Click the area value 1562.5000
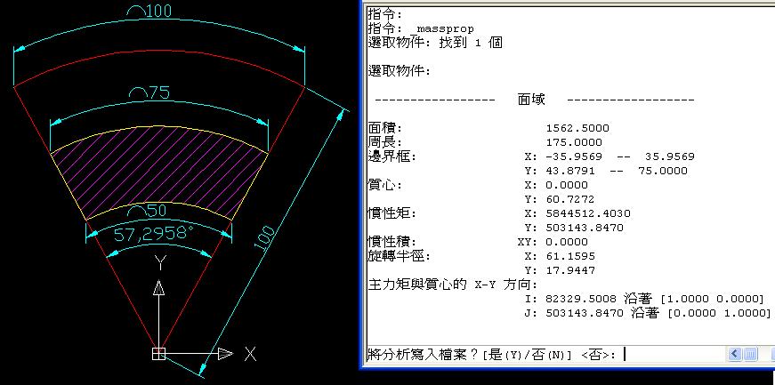775x385 pixels. pos(577,128)
